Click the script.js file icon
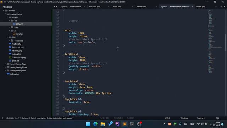227x128 pixels. coord(14,34)
